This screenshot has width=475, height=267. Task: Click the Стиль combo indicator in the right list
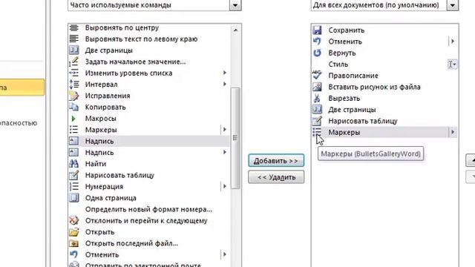click(x=452, y=65)
